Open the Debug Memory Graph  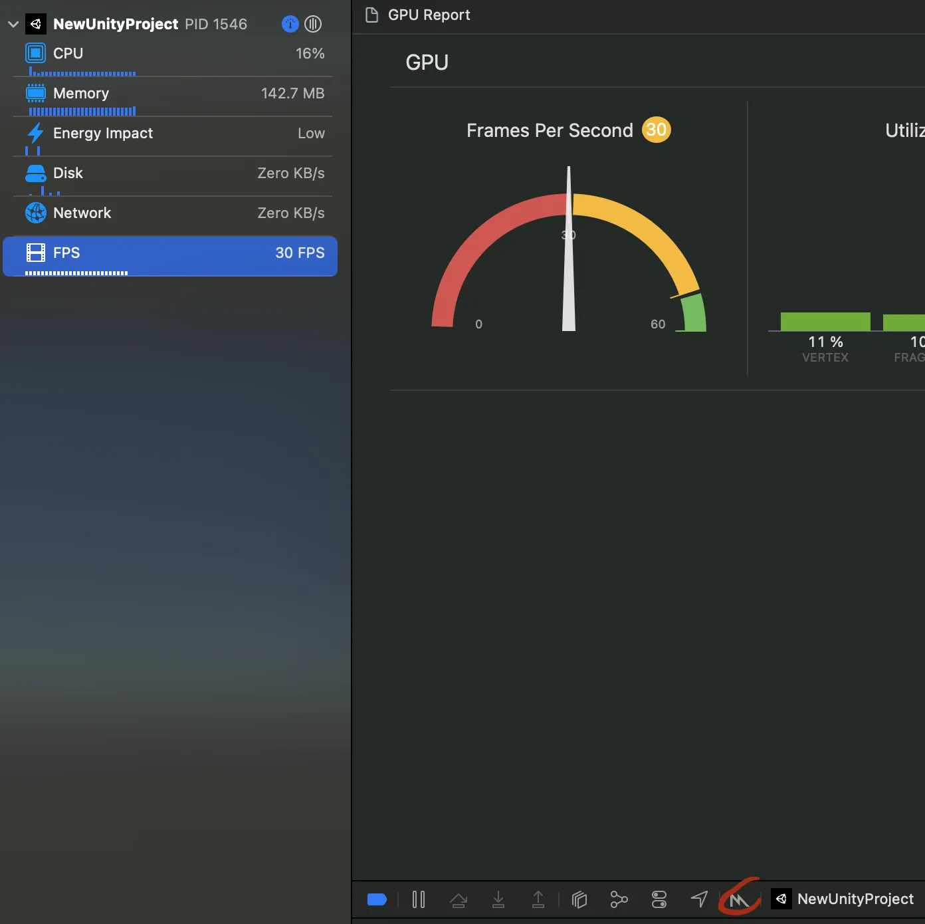619,899
